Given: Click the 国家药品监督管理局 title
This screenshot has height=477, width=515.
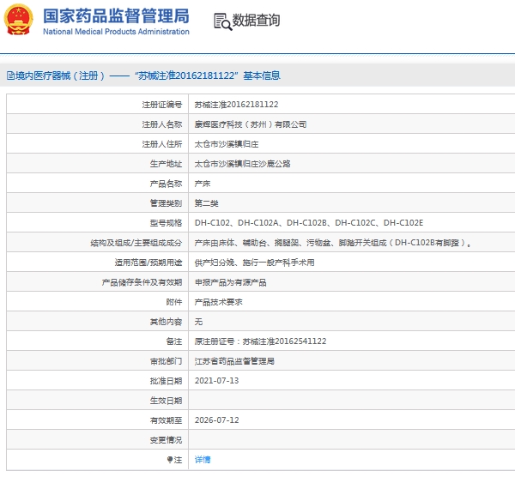Looking at the screenshot, I should pos(116,15).
